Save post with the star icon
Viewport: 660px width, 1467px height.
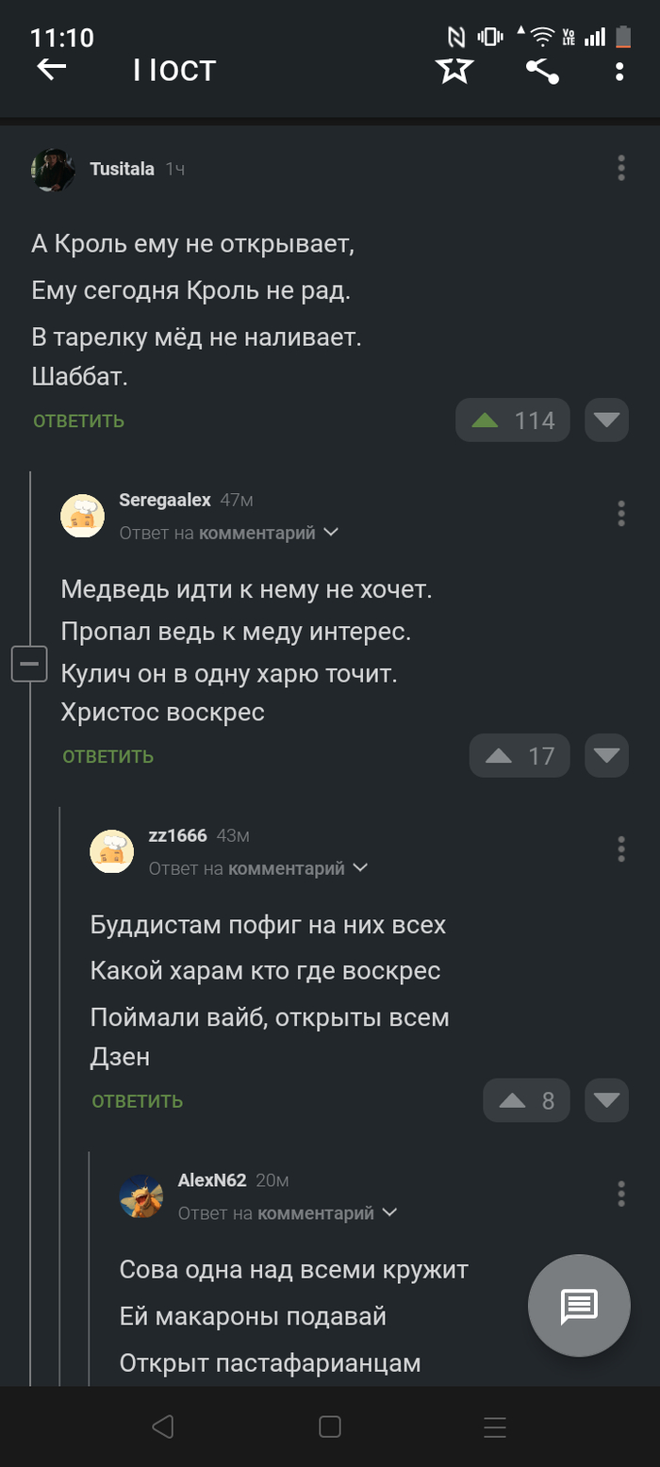[454, 70]
